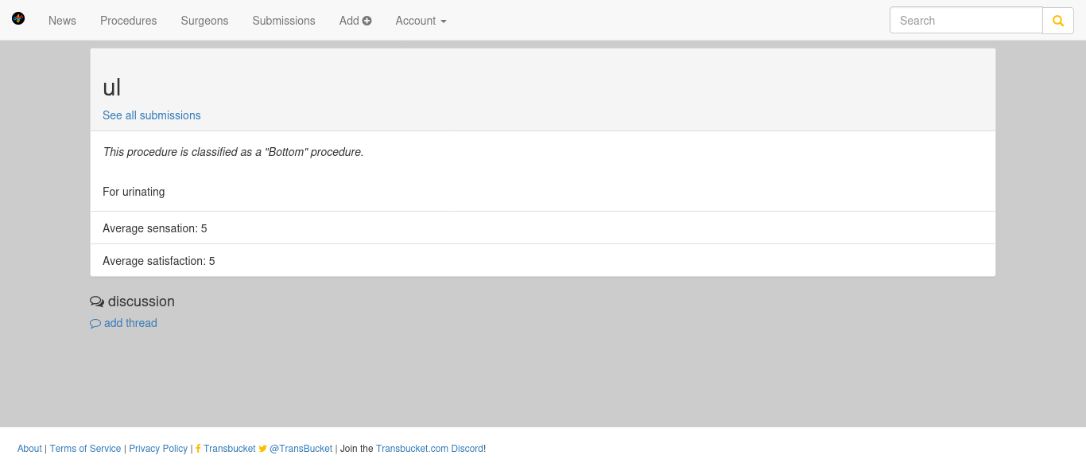Click the Facebook icon in footer
The width and height of the screenshot is (1086, 467).
pyautogui.click(x=198, y=449)
